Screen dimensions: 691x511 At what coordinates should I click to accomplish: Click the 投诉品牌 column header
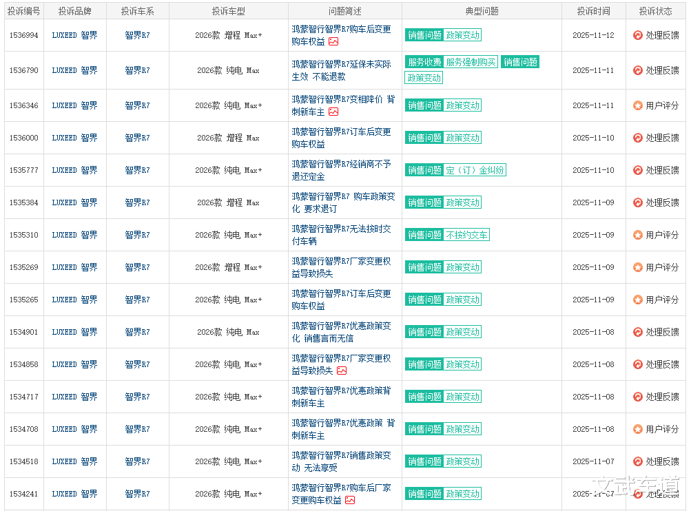point(74,12)
